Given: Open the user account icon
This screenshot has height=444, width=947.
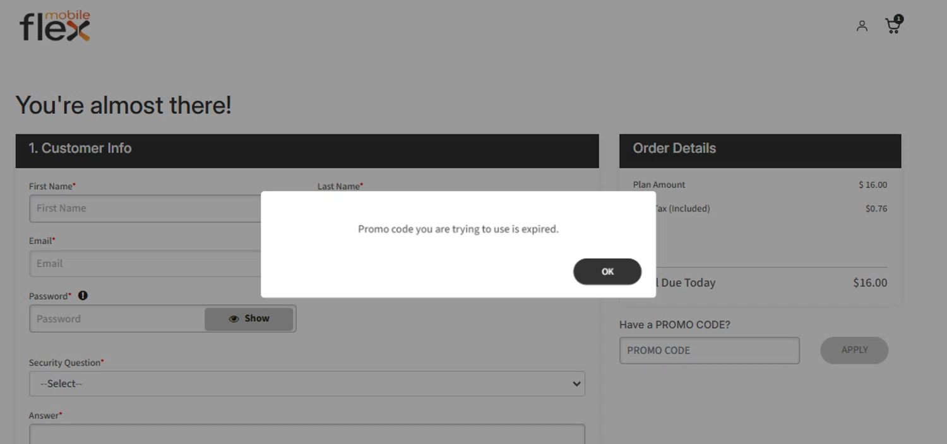Looking at the screenshot, I should [862, 26].
